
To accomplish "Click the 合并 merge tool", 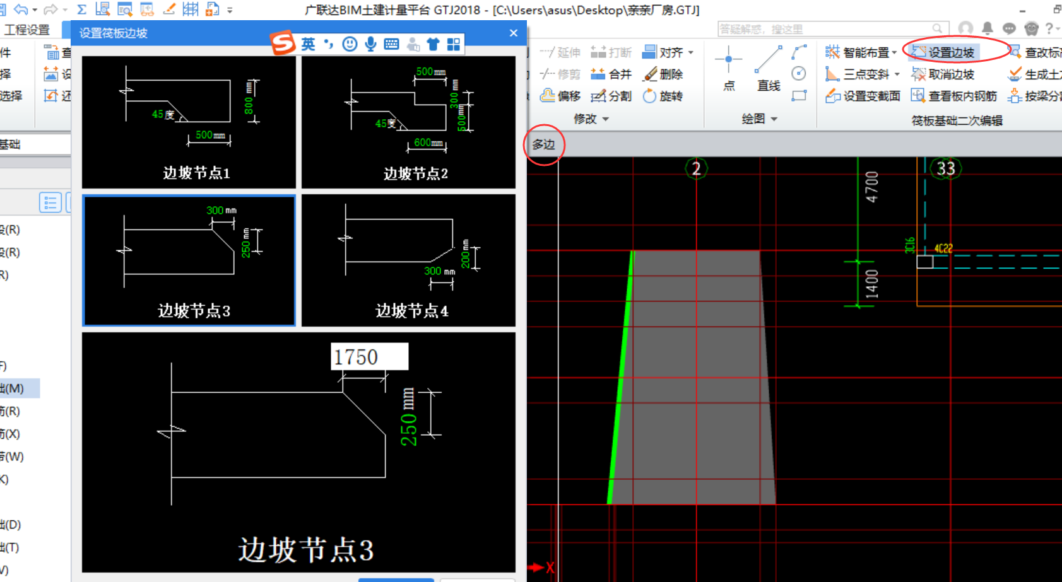I will pyautogui.click(x=611, y=74).
